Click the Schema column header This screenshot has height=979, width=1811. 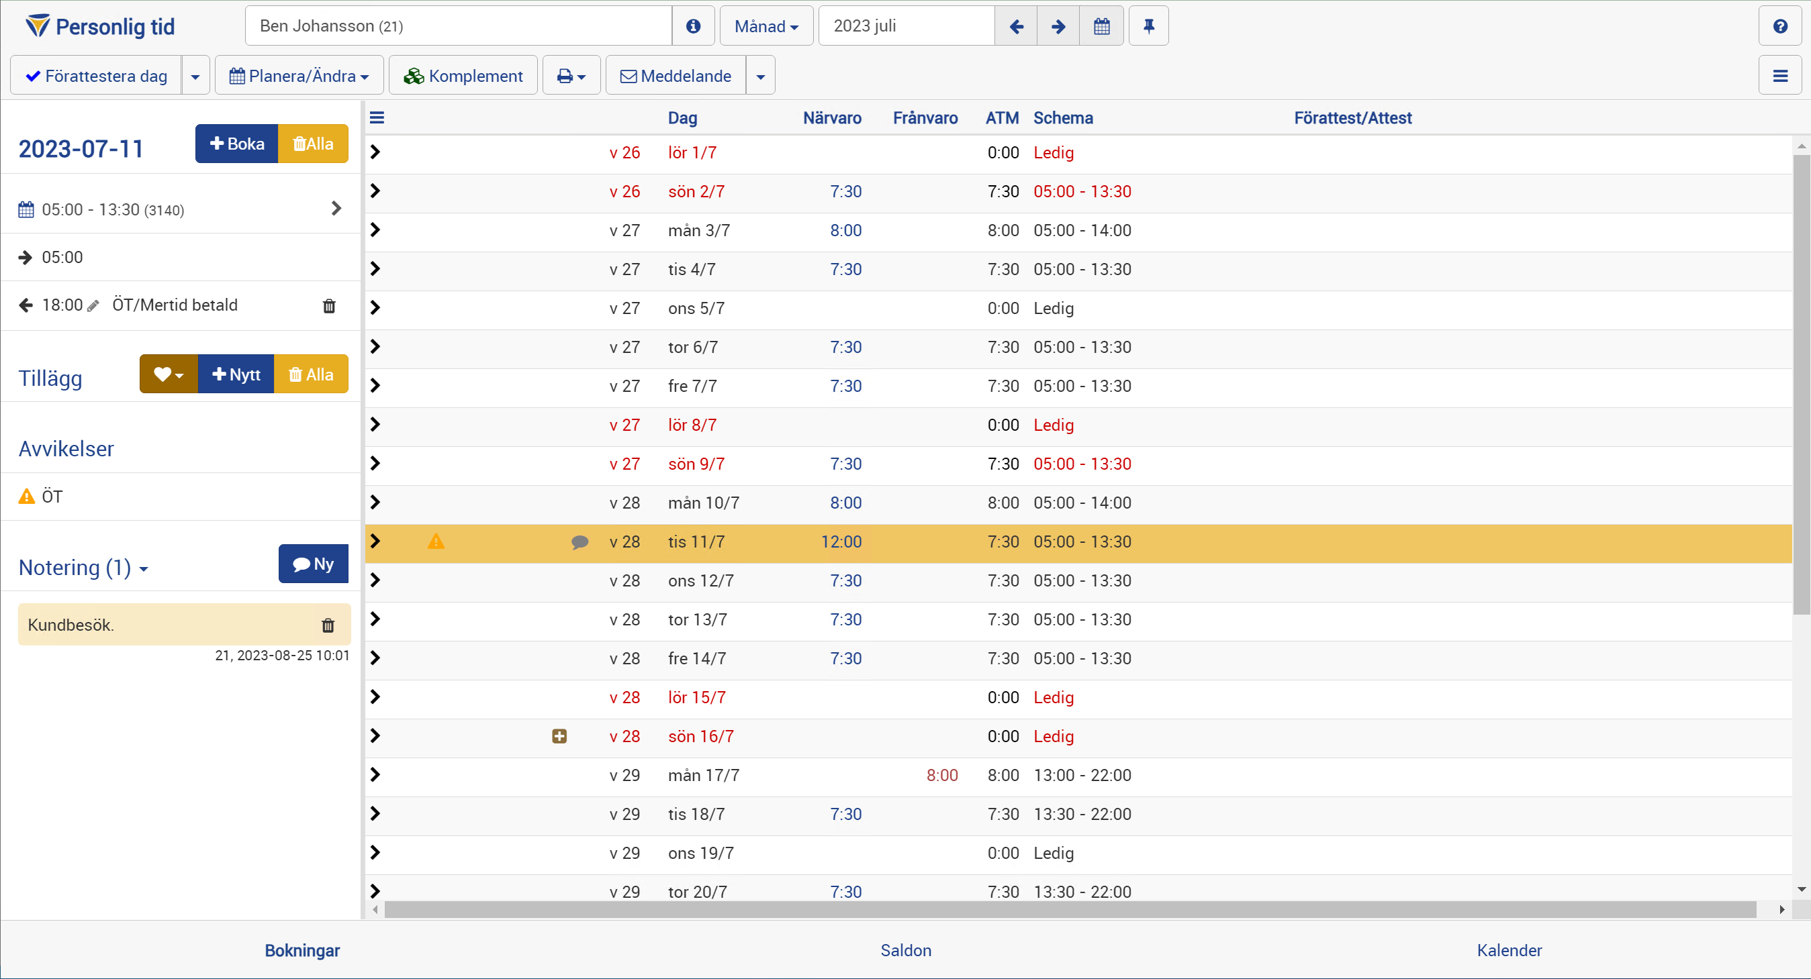coord(1063,118)
